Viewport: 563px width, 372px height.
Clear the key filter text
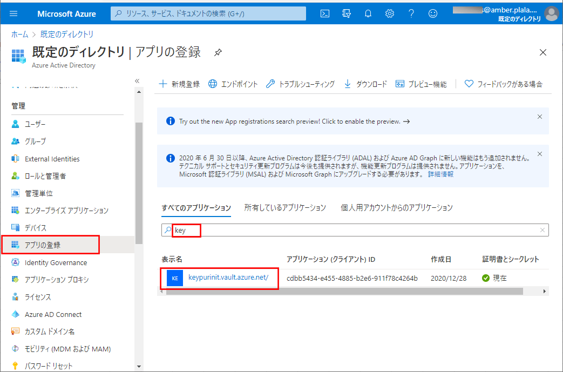pos(542,230)
